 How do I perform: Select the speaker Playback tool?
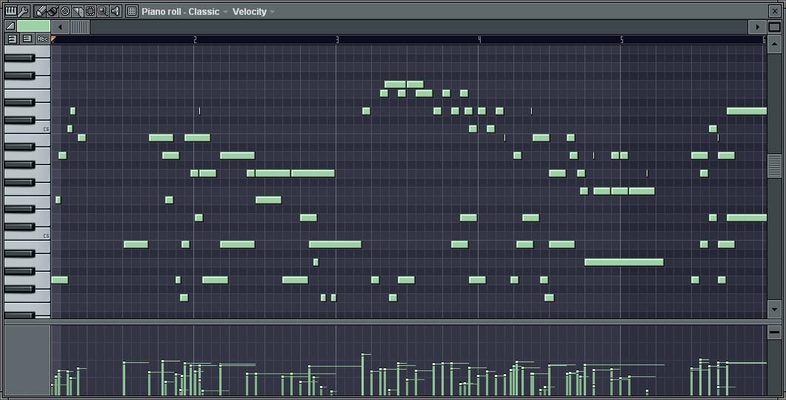[x=116, y=11]
